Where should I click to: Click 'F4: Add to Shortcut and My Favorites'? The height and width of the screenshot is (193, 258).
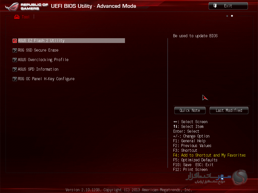[209, 155]
